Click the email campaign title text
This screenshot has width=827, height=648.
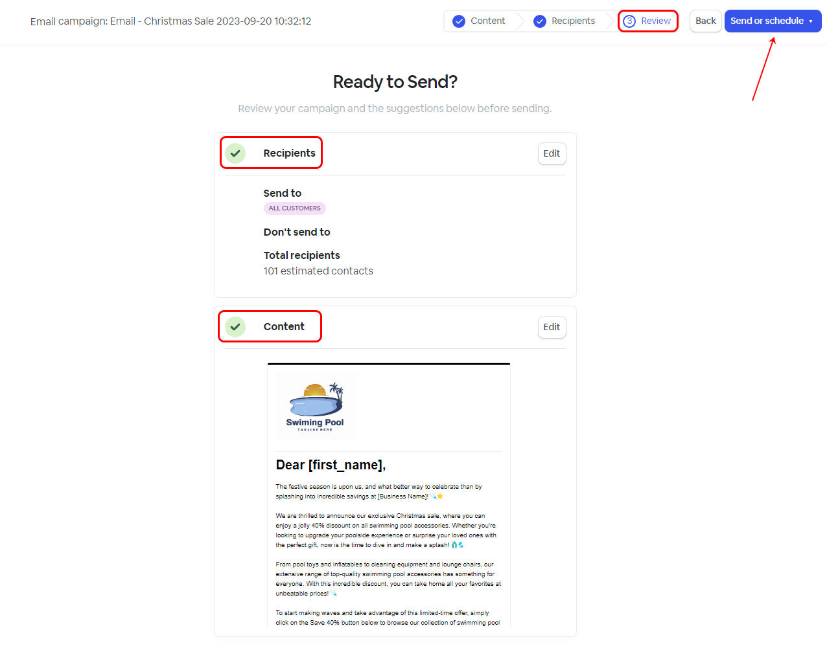(170, 21)
